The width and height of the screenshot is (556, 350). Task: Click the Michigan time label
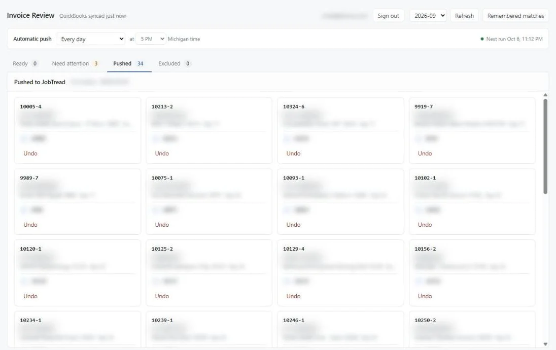tap(184, 39)
